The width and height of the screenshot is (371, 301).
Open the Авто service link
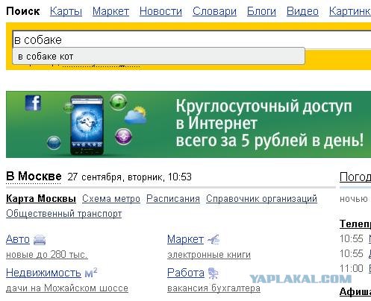click(18, 239)
